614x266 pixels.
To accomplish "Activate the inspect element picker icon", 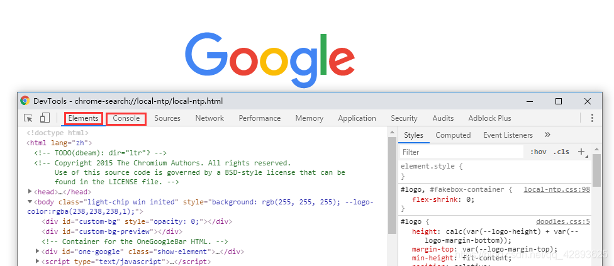I will [x=28, y=118].
